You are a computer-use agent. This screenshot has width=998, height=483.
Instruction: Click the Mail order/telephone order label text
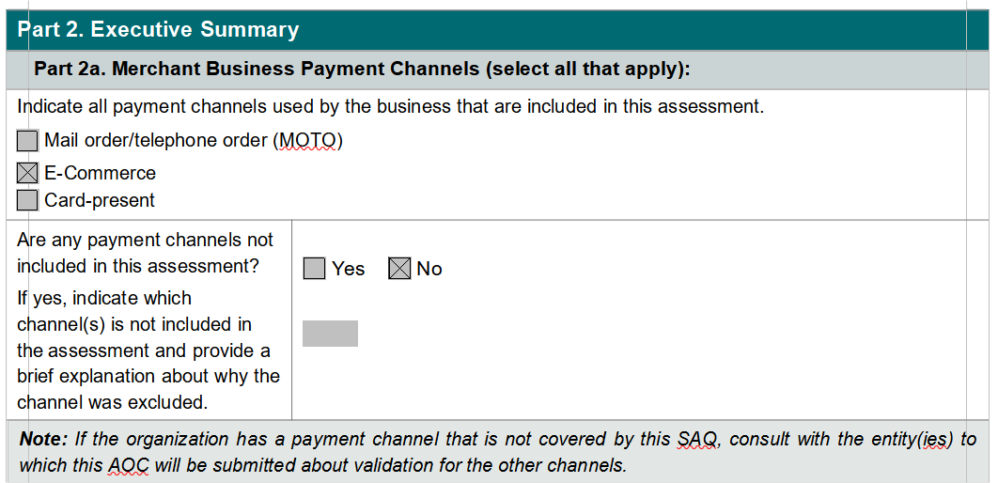(157, 141)
